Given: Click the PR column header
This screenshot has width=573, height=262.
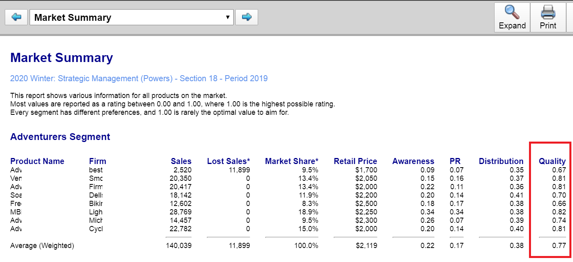Looking at the screenshot, I should [455, 161].
